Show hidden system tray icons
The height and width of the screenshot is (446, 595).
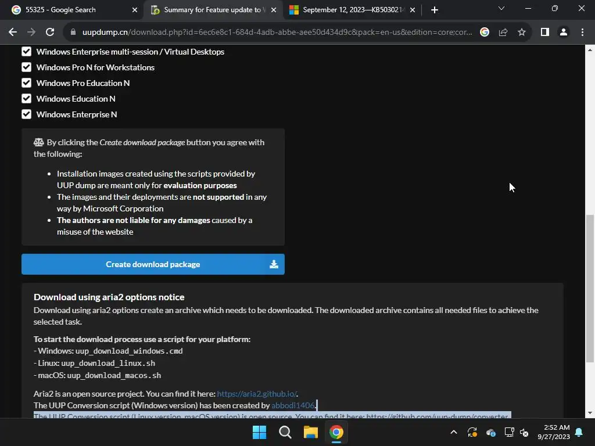453,432
